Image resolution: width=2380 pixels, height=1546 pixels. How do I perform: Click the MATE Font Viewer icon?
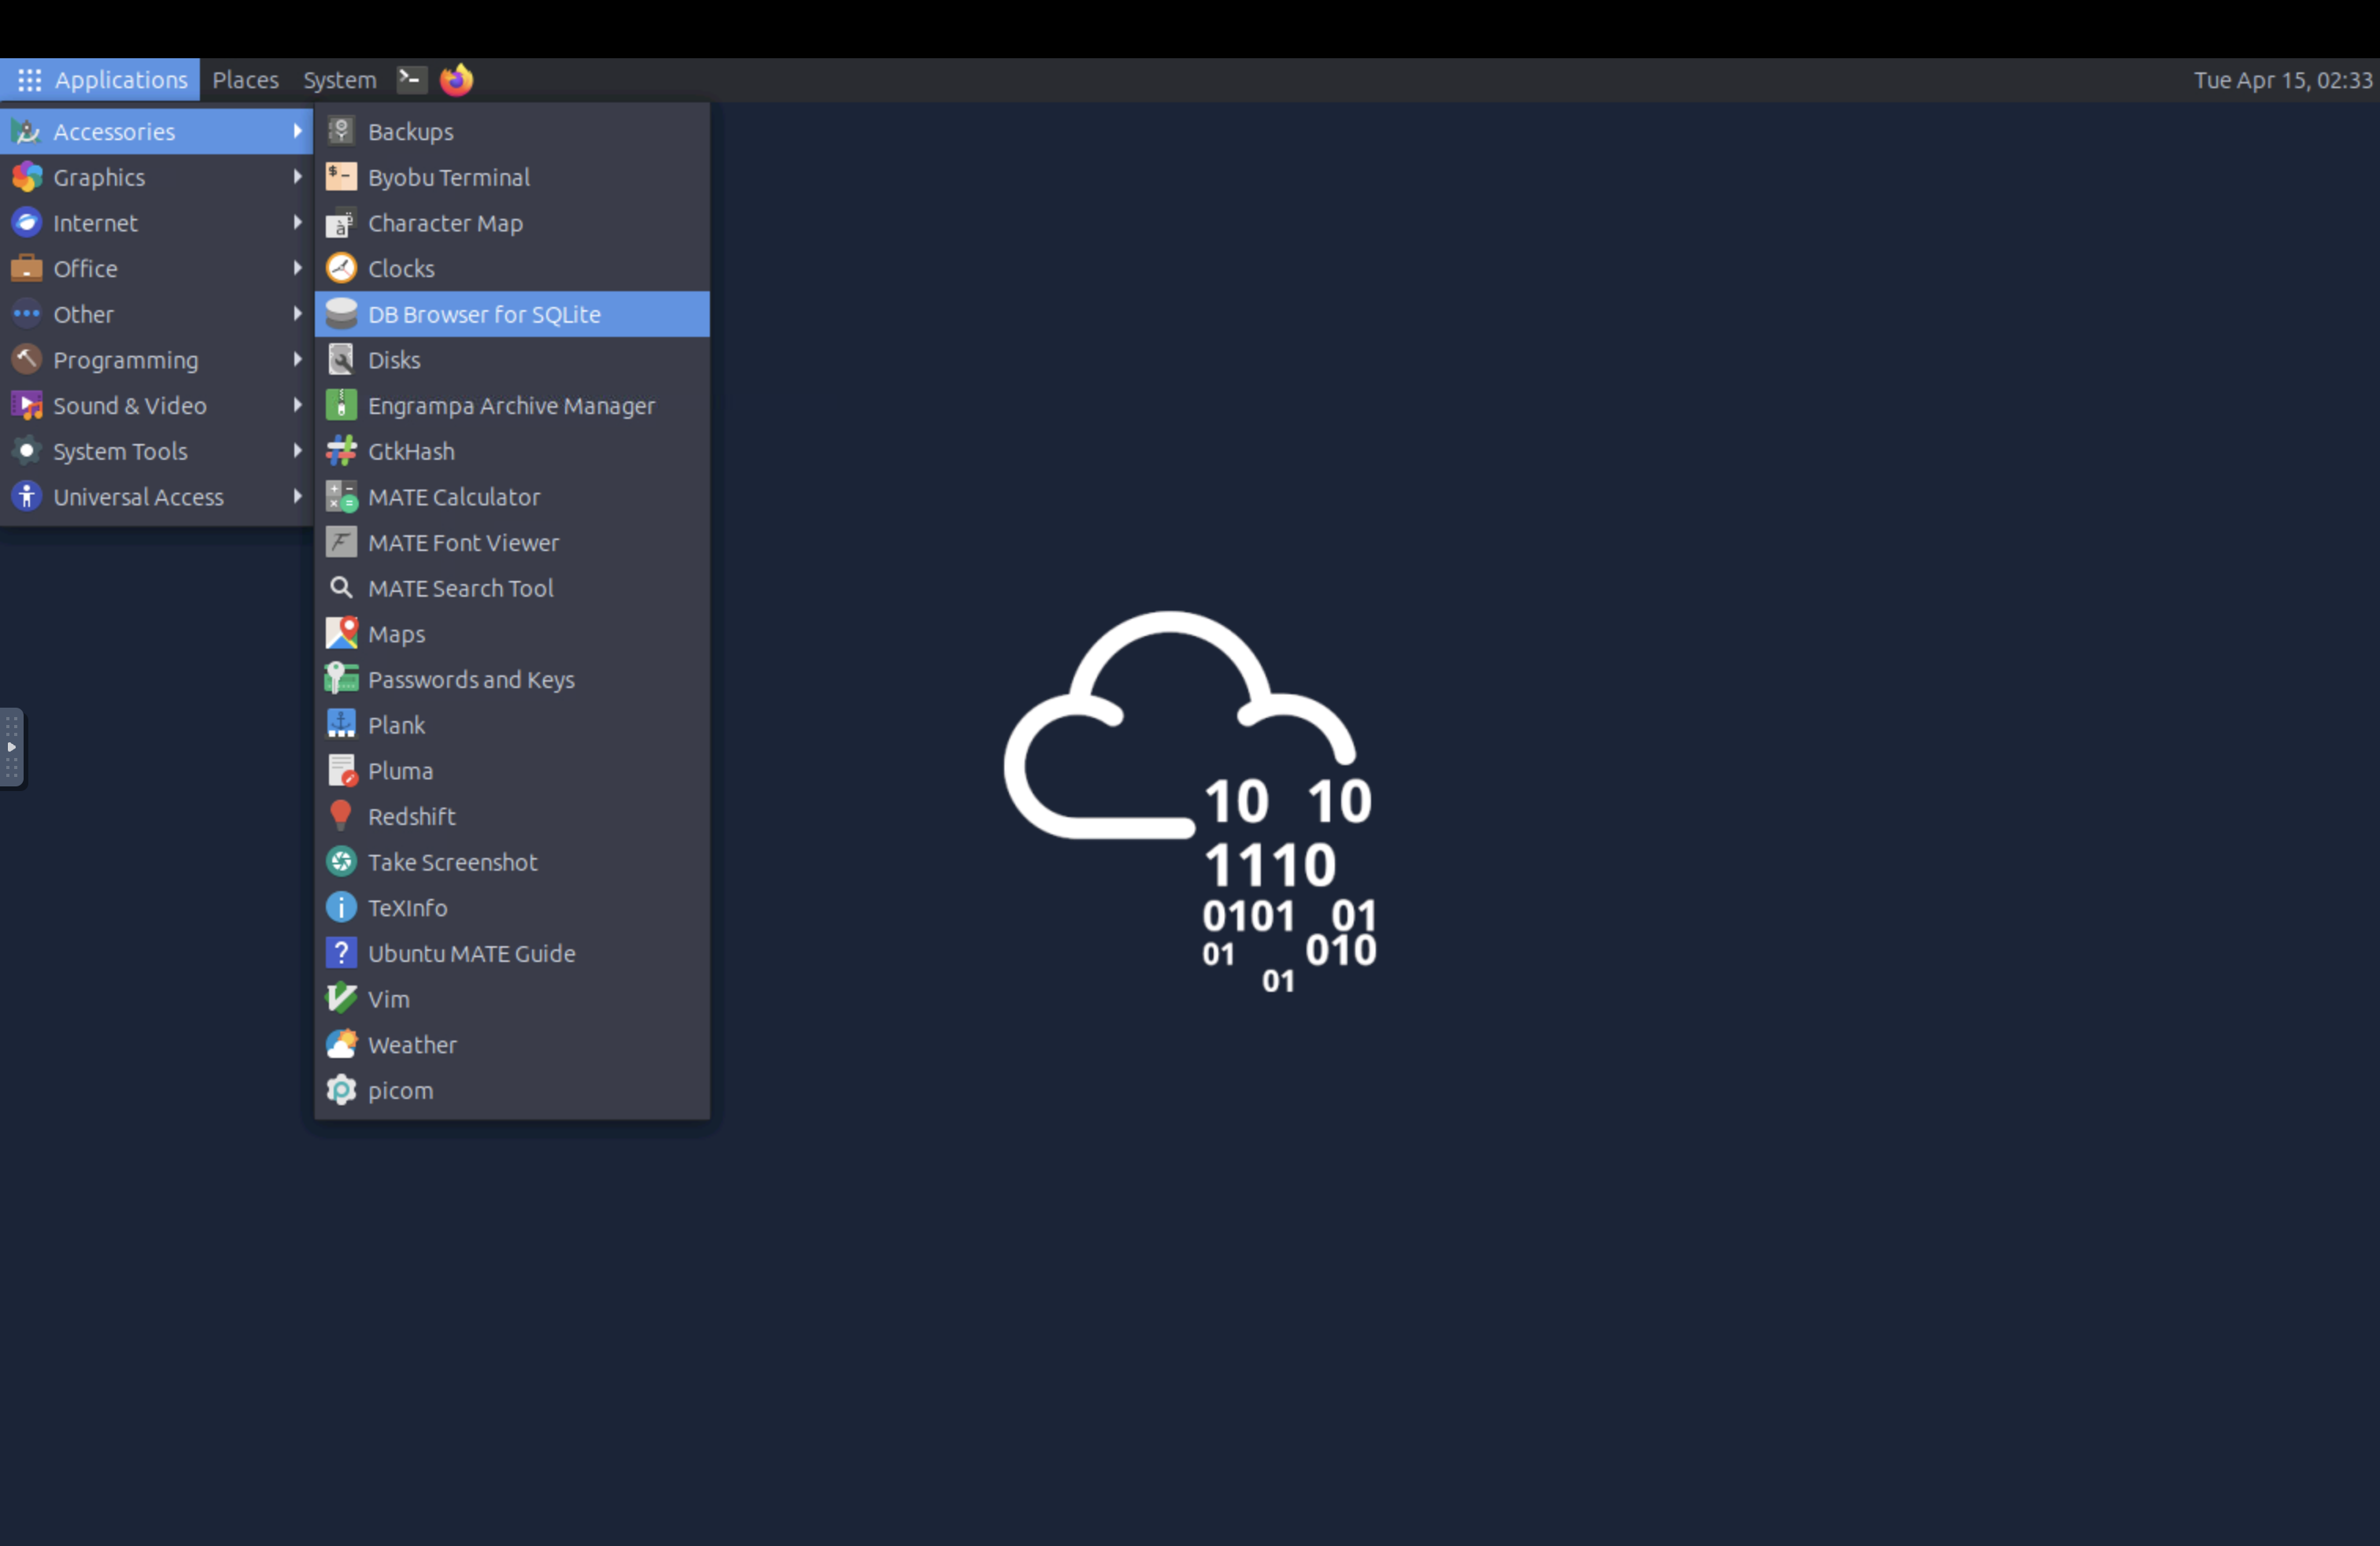tap(341, 542)
